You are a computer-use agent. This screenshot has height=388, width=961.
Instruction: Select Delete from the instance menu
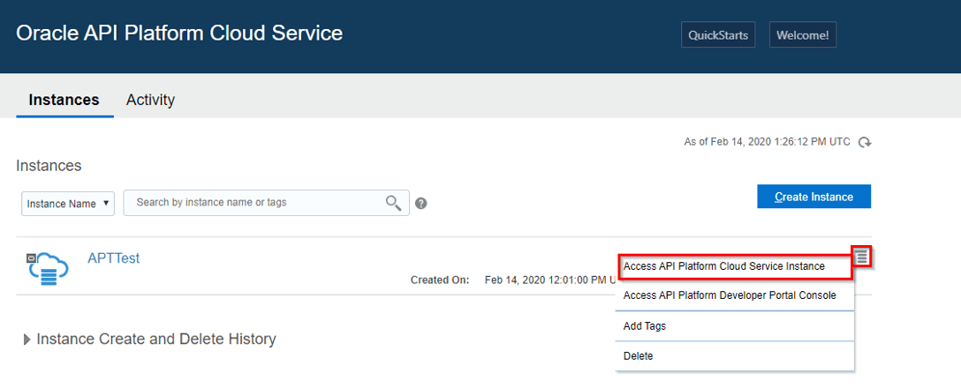click(734, 355)
